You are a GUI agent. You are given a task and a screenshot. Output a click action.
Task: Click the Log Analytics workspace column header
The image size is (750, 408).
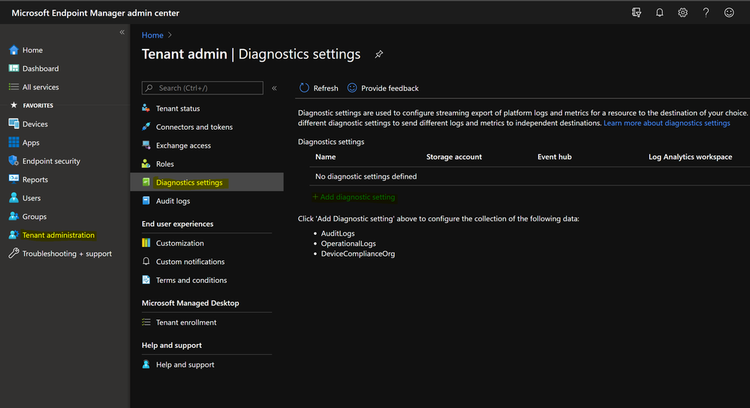coord(690,157)
